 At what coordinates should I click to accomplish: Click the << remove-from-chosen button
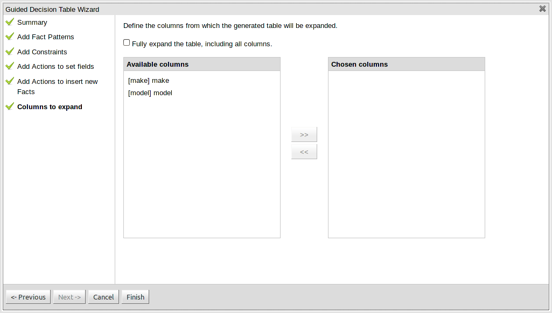coord(304,152)
